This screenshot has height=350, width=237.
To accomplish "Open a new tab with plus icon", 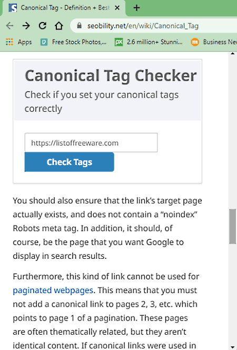I will click(x=136, y=8).
